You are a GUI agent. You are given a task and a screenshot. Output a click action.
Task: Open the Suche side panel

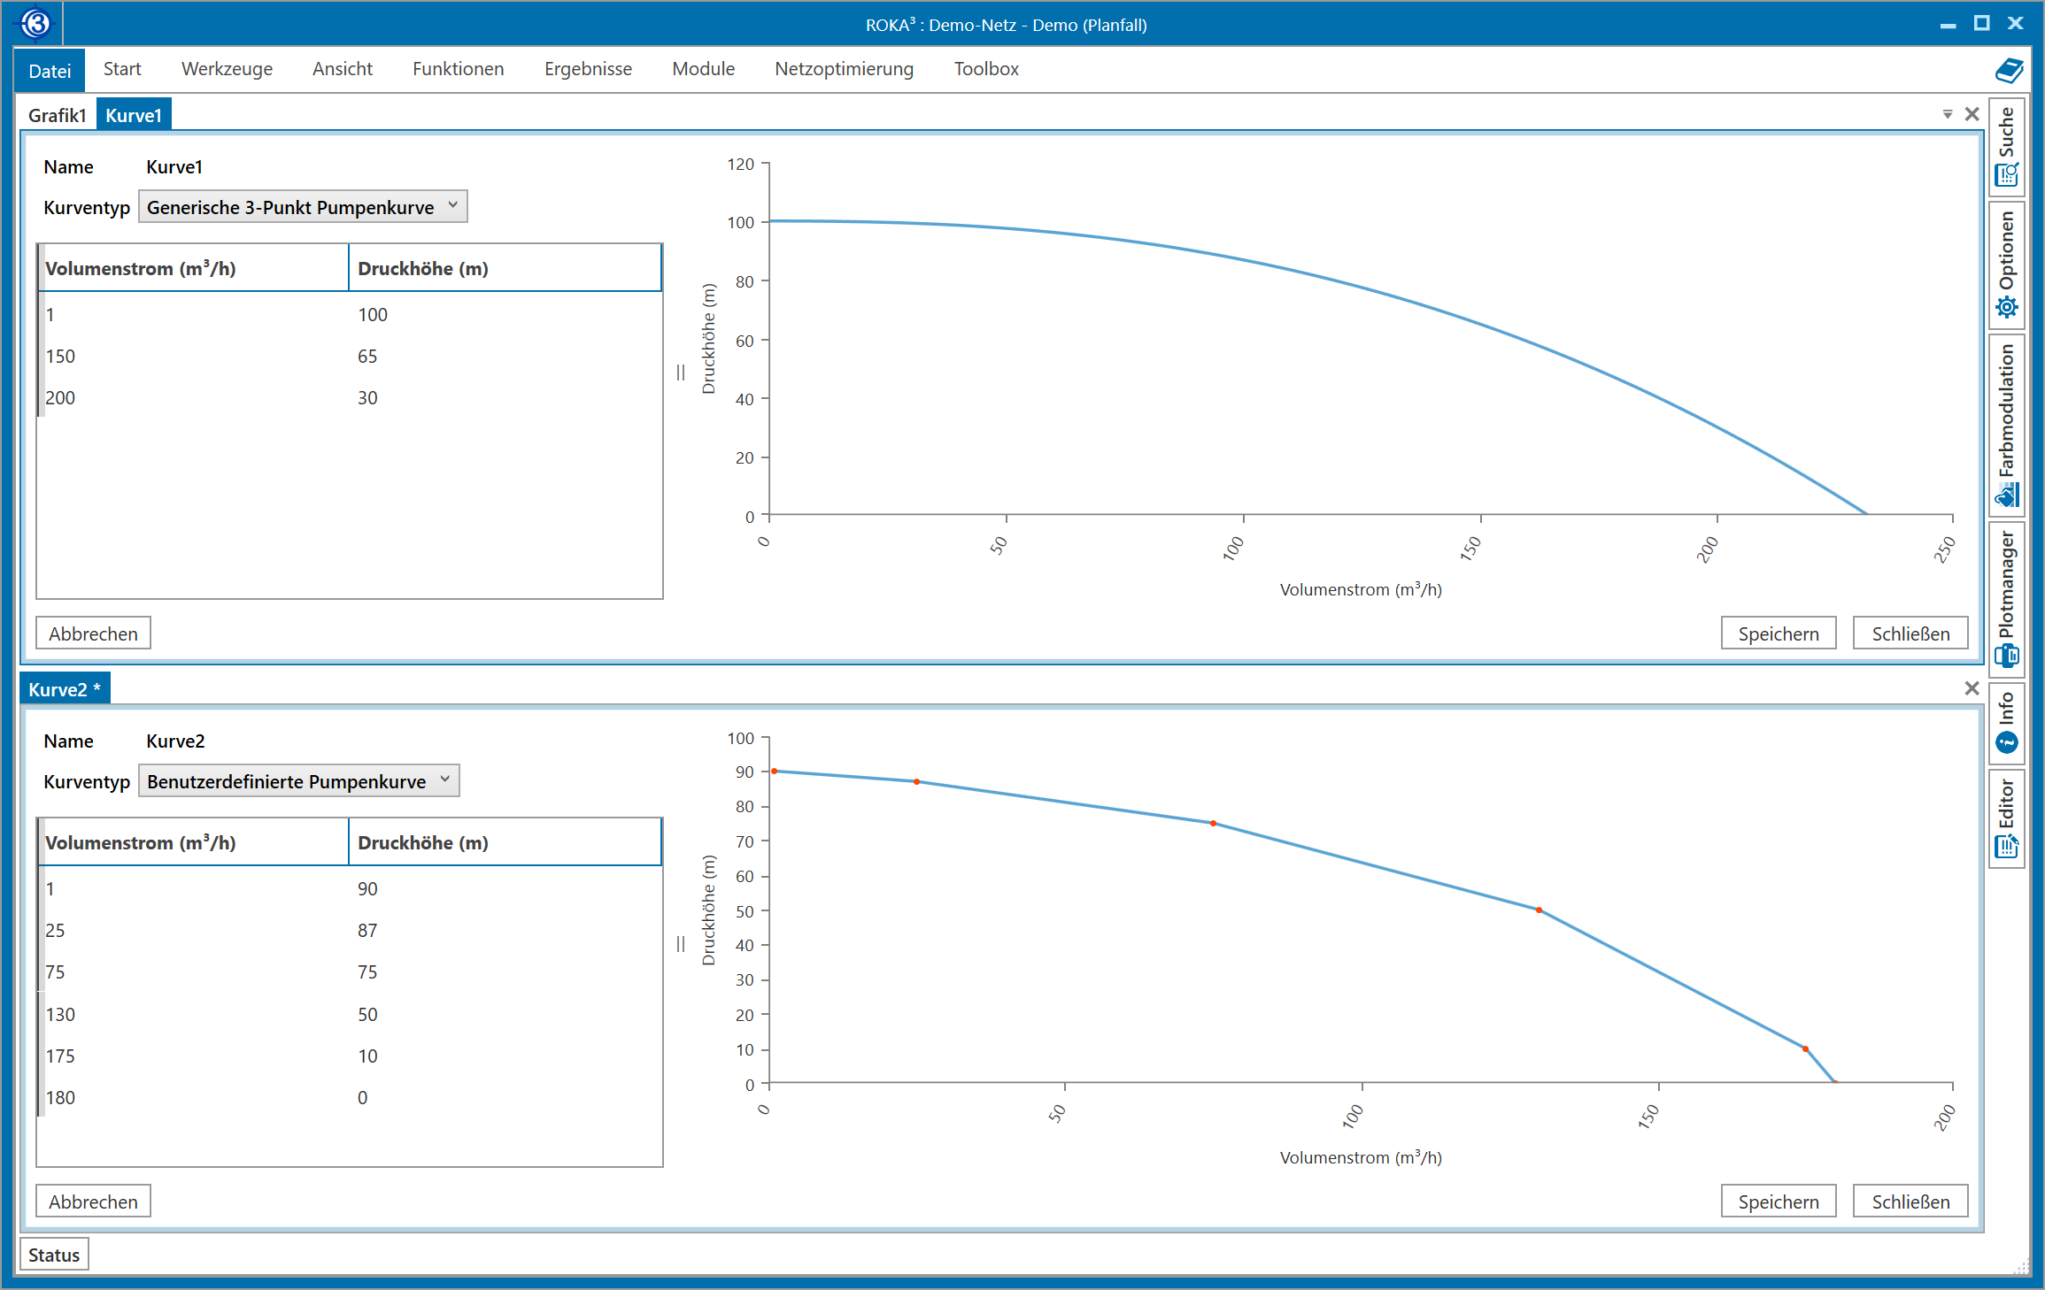click(x=2006, y=145)
